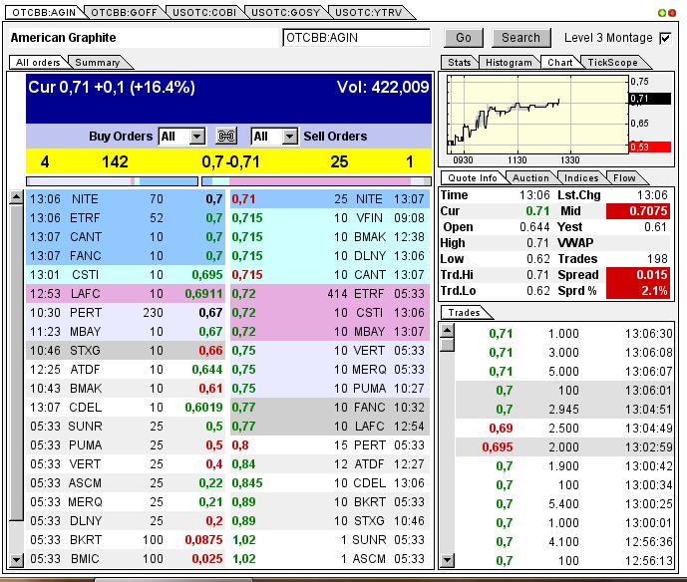Viewport: 687px width, 582px height.
Task: Open the Sell Orders filter dropdown
Action: [289, 137]
